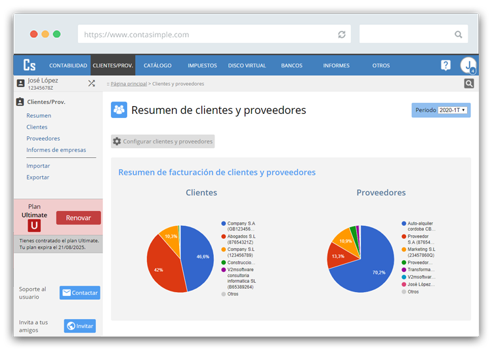Viewport: 492px width, 353px height.
Task: Click the clients group icon beside the title
Action: tap(119, 110)
